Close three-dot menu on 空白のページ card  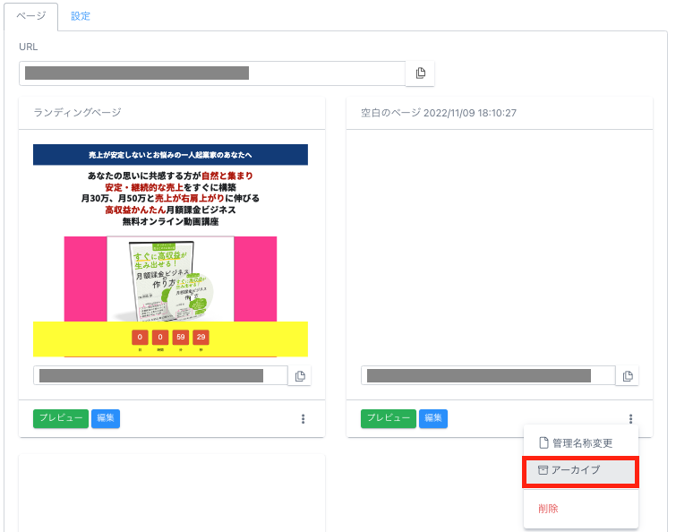point(631,418)
